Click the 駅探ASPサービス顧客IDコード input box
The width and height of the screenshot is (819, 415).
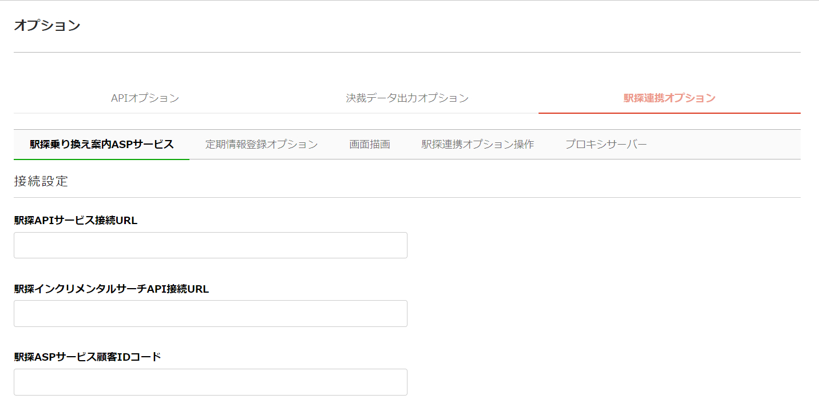point(211,382)
